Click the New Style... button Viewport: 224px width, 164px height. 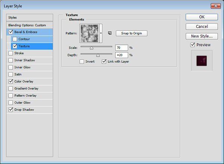point(202,36)
